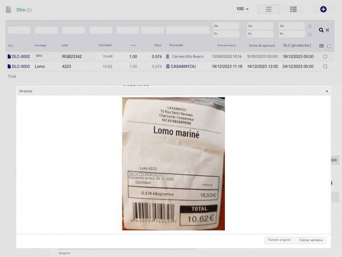
Task: Open the 100 rows-per-page dropdown
Action: click(242, 9)
